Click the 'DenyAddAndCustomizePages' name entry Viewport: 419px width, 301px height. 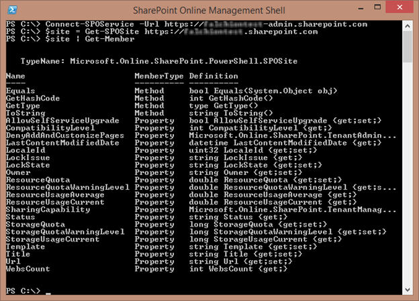[x=65, y=135]
